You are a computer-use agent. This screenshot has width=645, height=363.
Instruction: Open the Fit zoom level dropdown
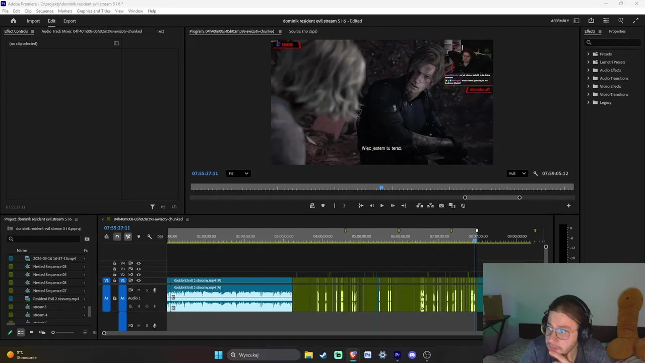238,173
